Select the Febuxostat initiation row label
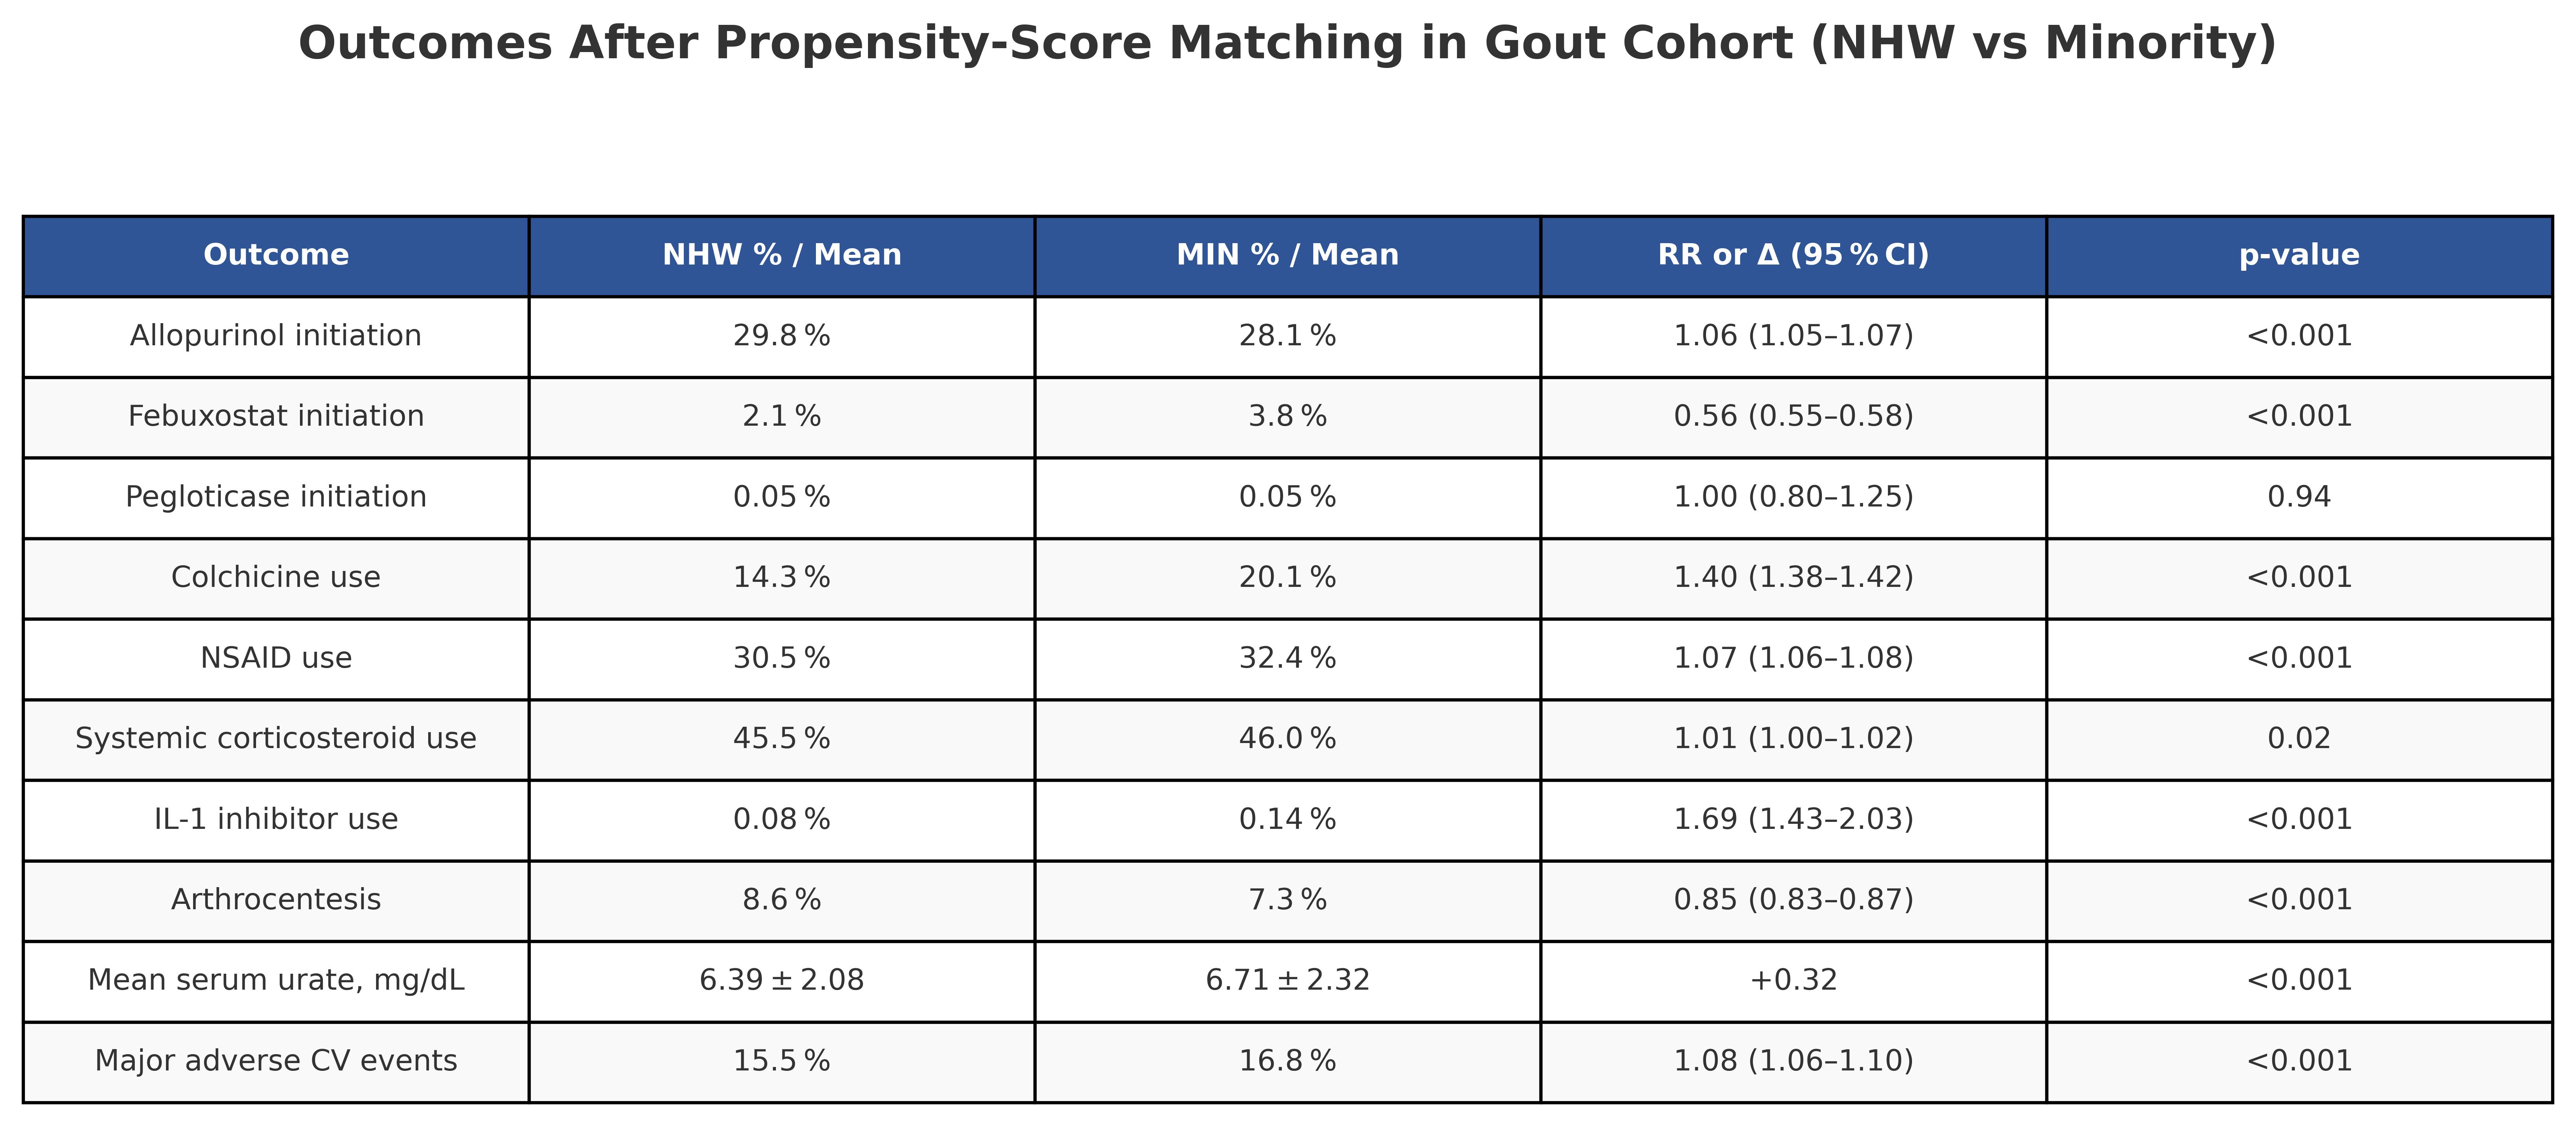 click(276, 416)
